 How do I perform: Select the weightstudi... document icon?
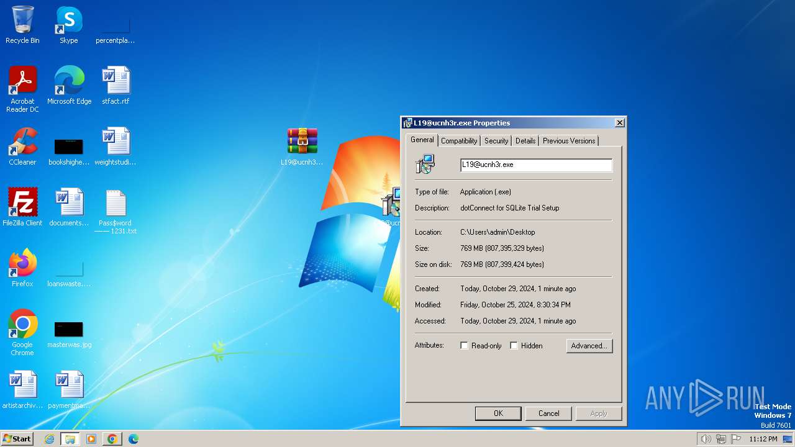tap(116, 146)
